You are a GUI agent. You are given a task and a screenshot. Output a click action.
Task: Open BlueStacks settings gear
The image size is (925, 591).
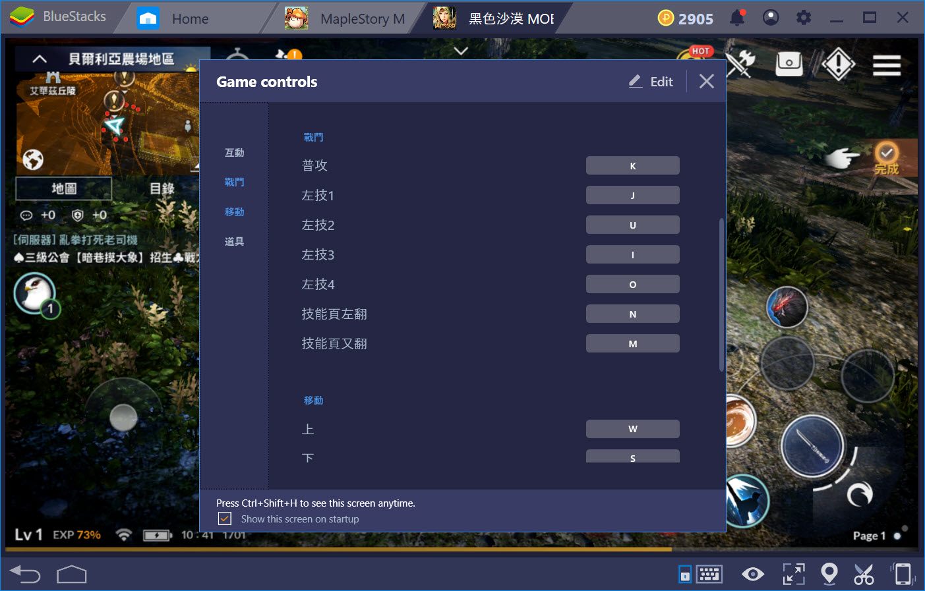click(804, 18)
